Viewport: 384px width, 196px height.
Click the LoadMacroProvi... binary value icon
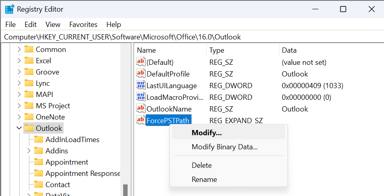coord(140,97)
